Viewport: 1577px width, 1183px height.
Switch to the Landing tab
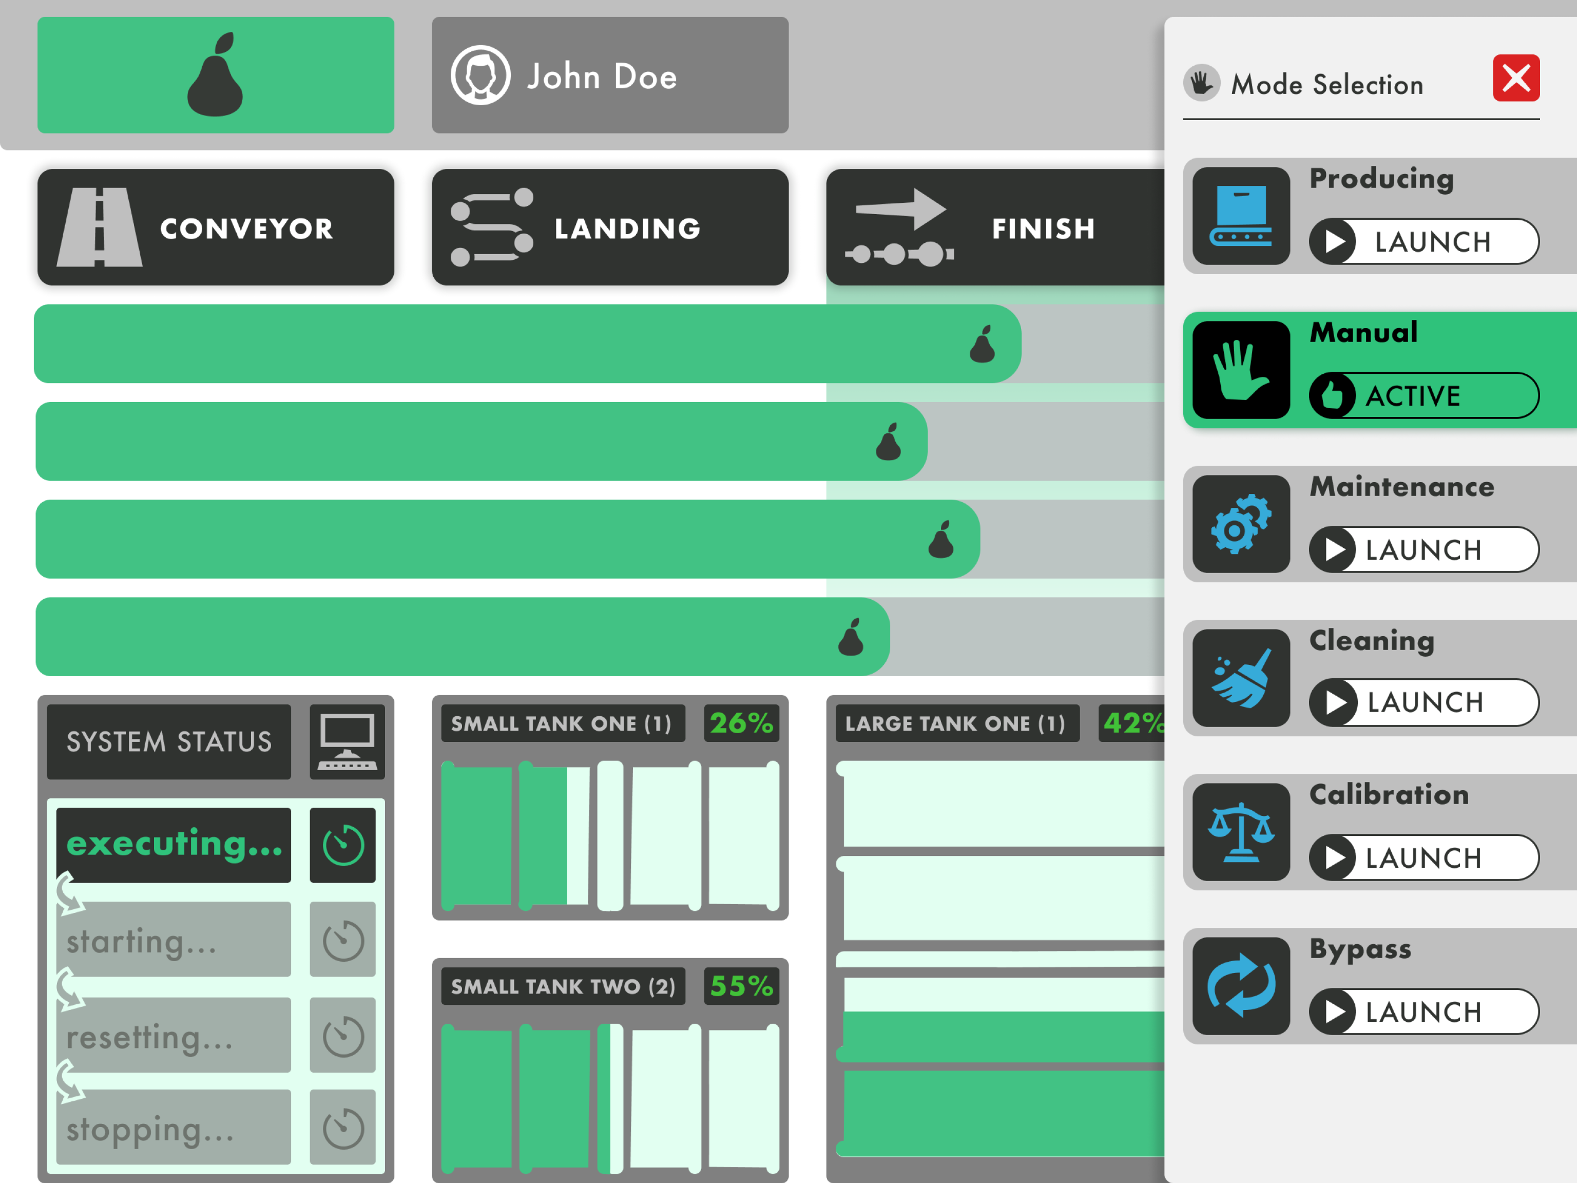click(x=609, y=228)
